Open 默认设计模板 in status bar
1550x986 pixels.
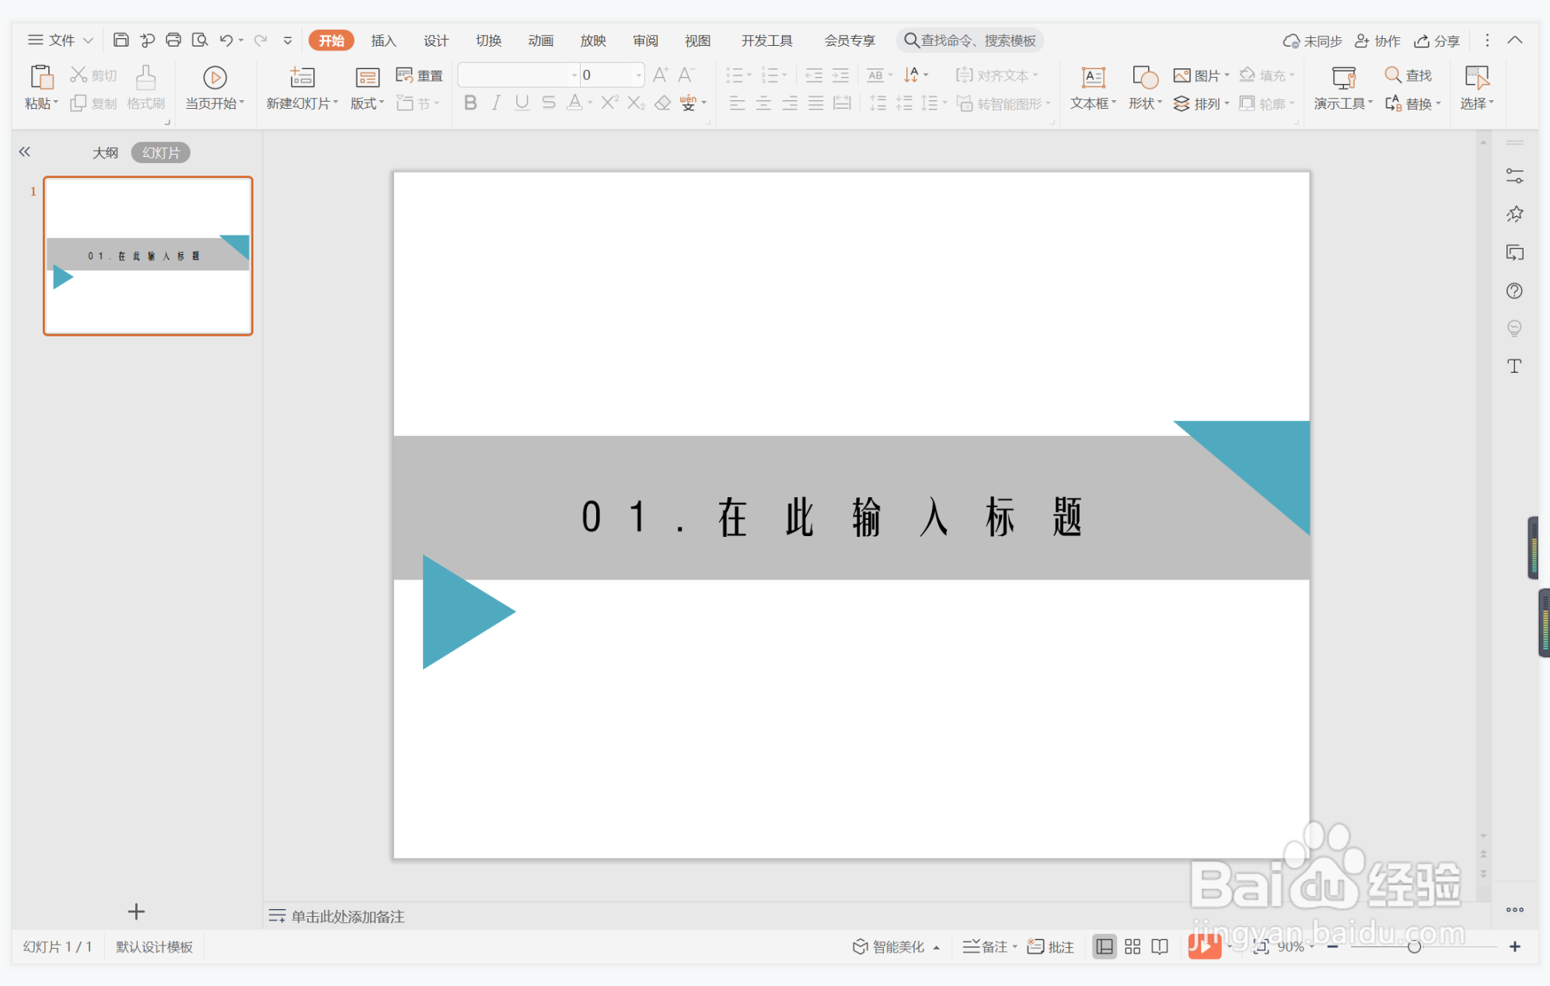153,946
